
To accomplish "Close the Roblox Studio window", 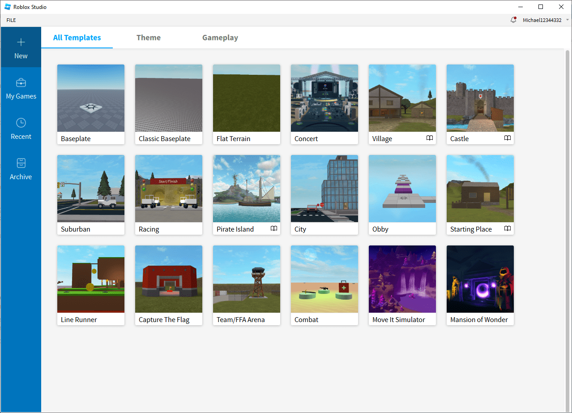I will (x=561, y=7).
